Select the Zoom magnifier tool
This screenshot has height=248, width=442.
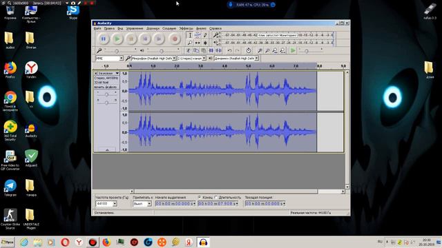click(190, 43)
